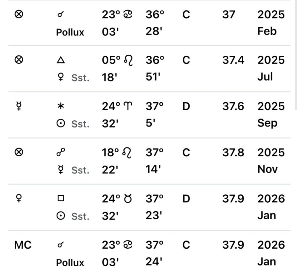Click the vertical scrollbar on the right edge
Viewport: 299px width, 275px height.
[296, 55]
